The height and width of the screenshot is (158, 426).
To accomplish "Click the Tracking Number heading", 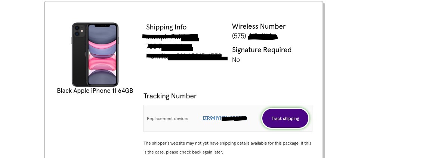I will point(170,96).
